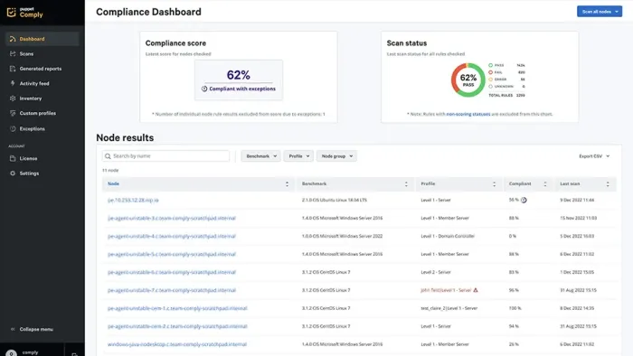Open node pe-agent-unstable-4 link
The image size is (633, 356).
(x=172, y=236)
